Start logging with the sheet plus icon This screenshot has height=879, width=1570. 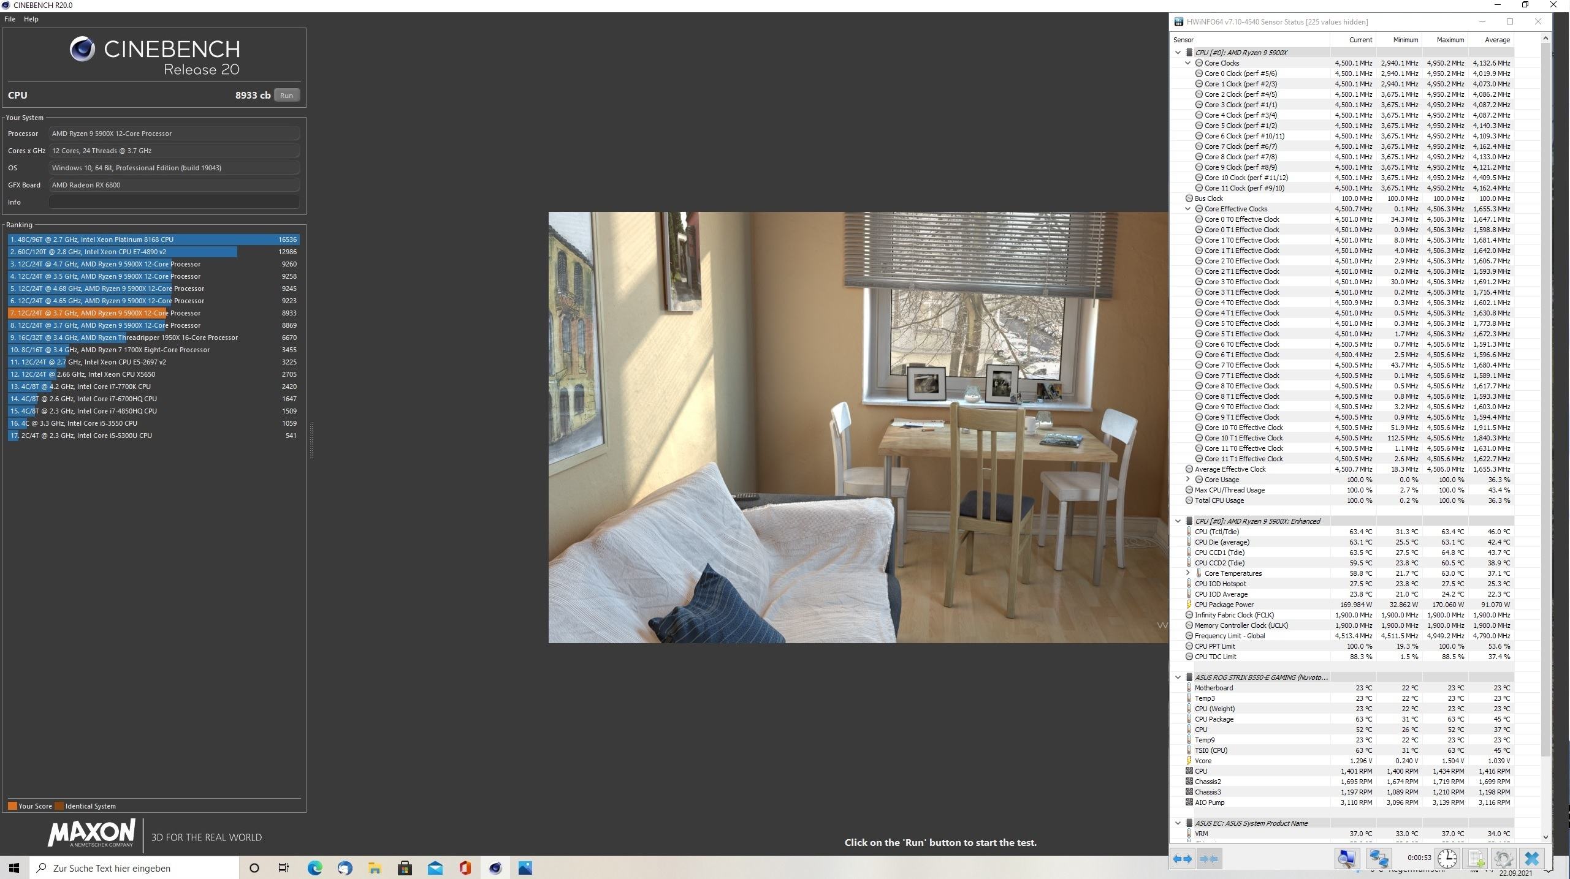[x=1476, y=859]
